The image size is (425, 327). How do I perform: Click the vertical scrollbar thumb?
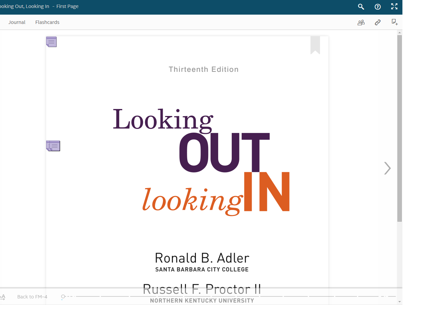(399, 128)
